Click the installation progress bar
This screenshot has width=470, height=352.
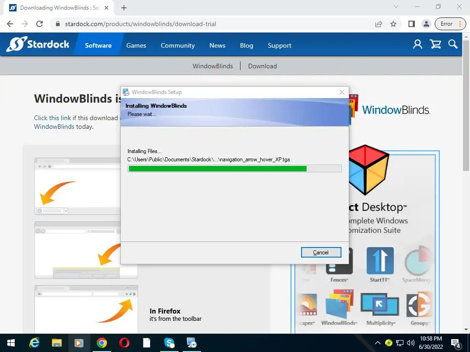tap(235, 169)
